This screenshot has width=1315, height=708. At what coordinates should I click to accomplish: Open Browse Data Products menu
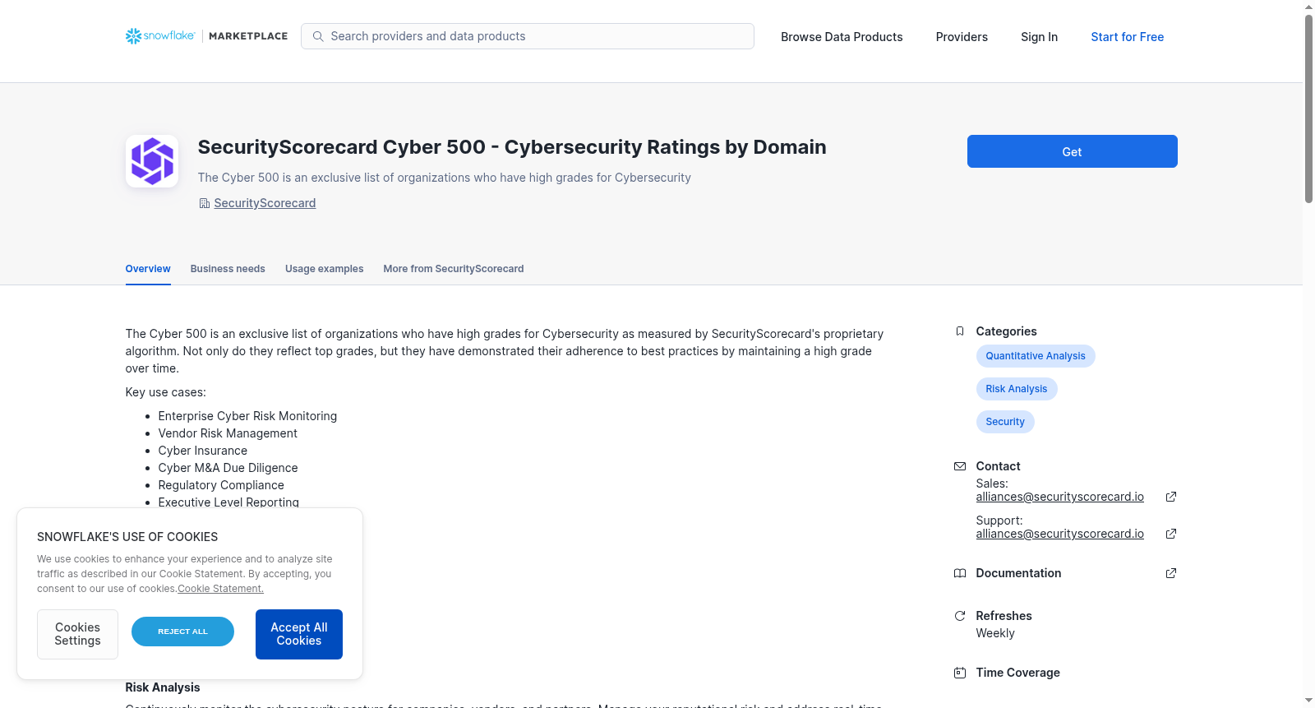pos(842,37)
